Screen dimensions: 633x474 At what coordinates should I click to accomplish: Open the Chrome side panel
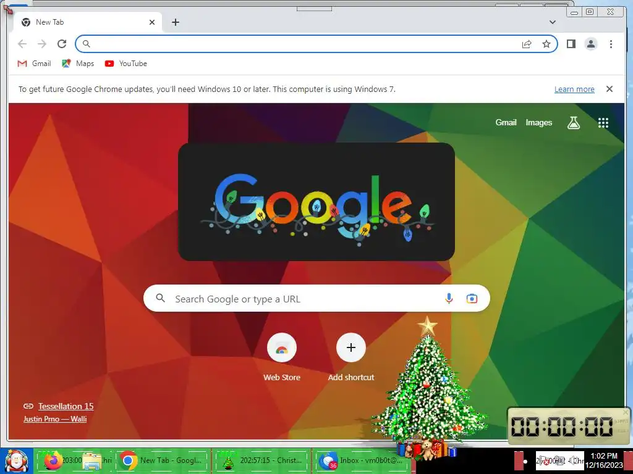[x=571, y=44]
